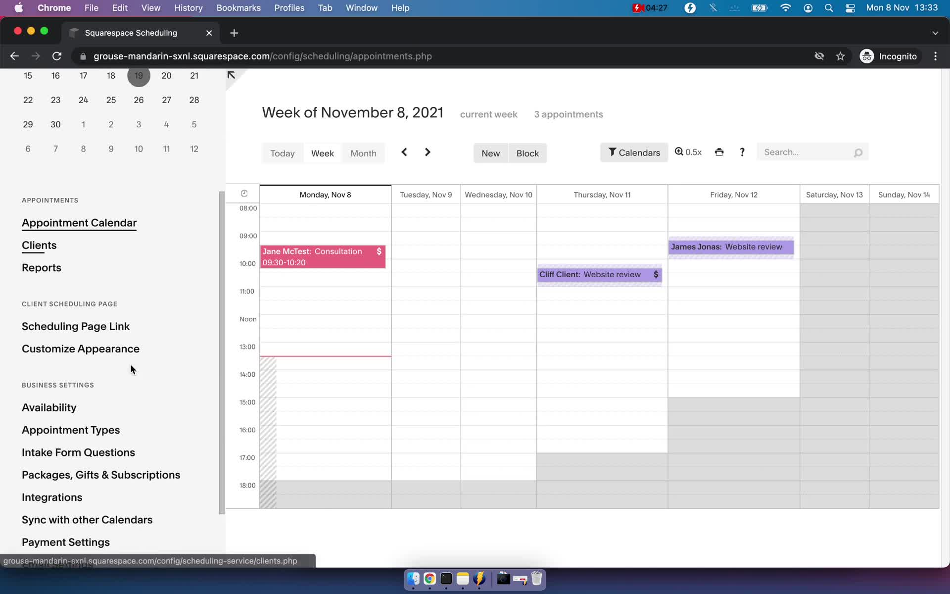Switch to Today view

click(283, 153)
